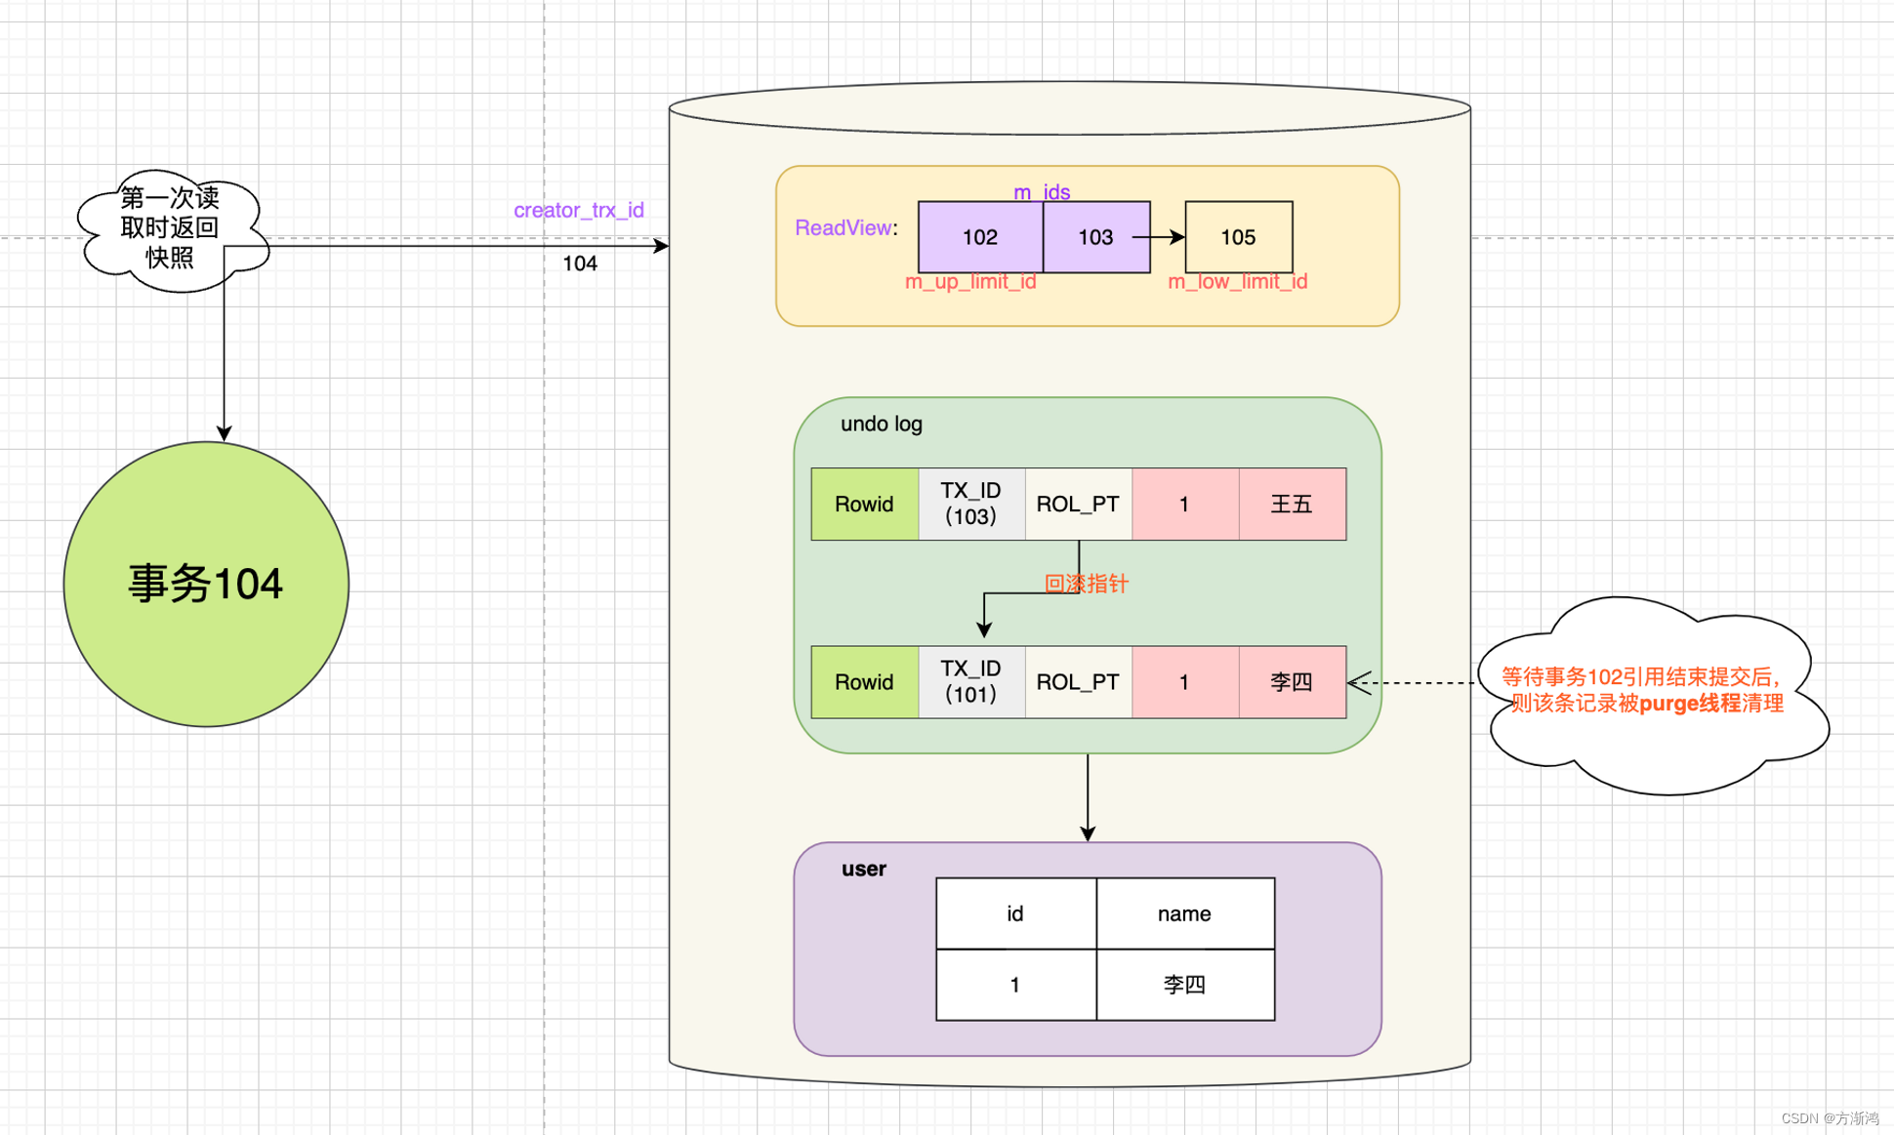Select the m_low_limit_id label
This screenshot has height=1135, width=1894.
tap(1237, 282)
